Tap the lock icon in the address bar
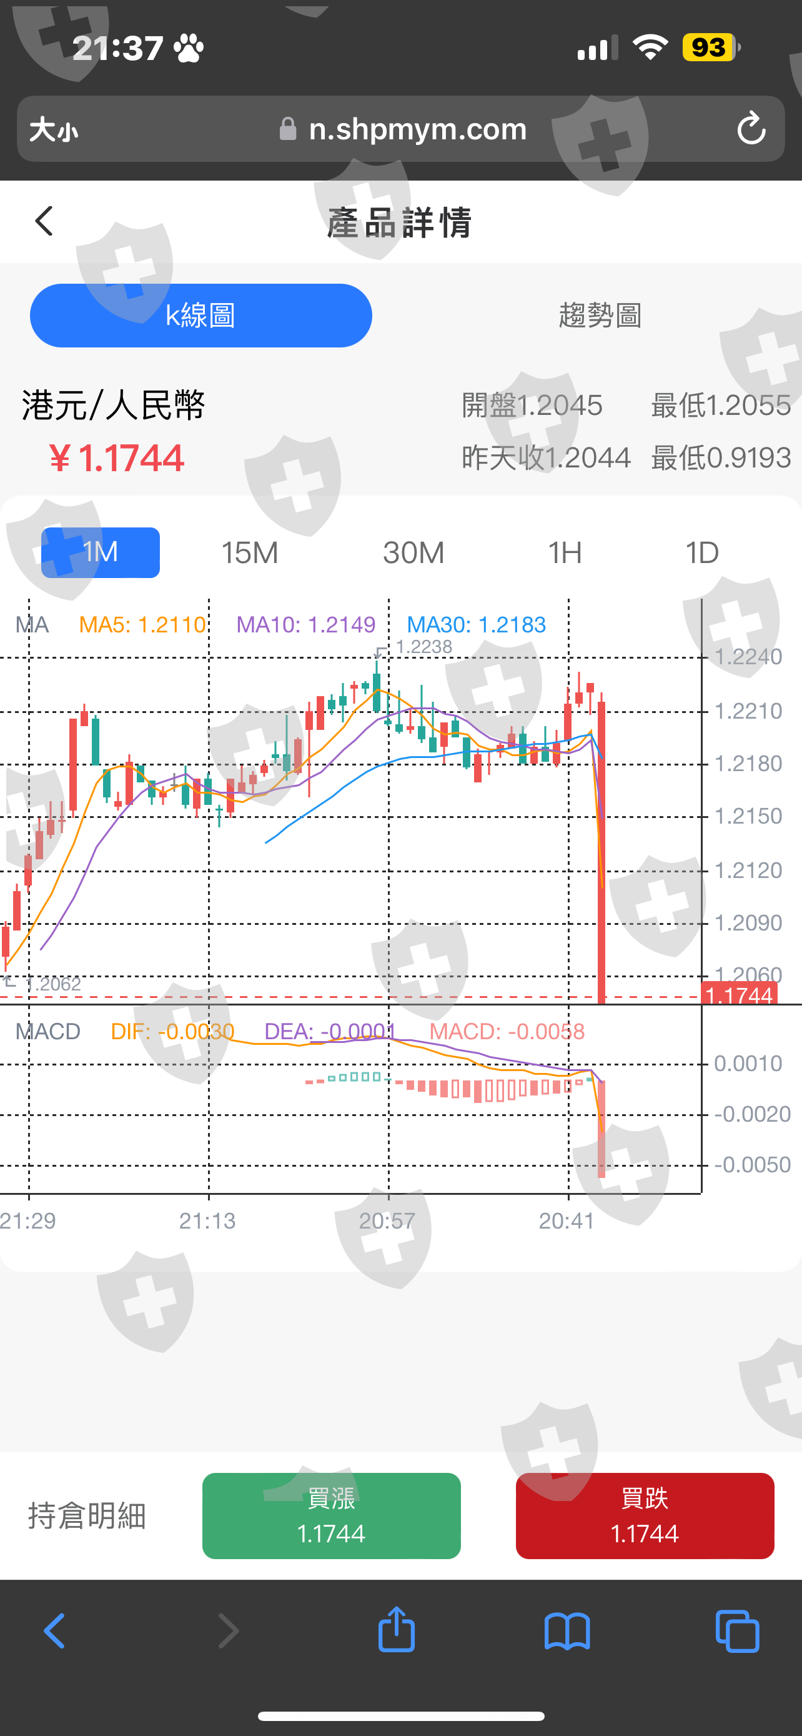Image resolution: width=802 pixels, height=1736 pixels. coord(288,129)
